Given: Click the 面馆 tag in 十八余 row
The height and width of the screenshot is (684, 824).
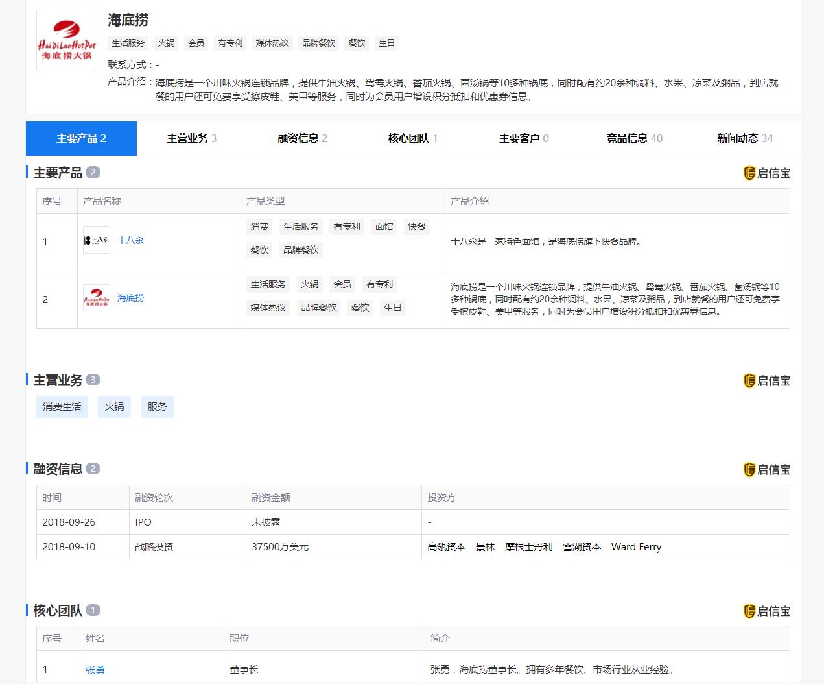Looking at the screenshot, I should tap(384, 226).
